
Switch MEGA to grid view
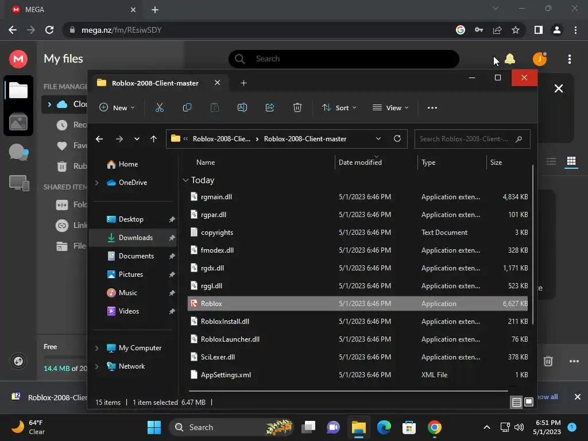click(571, 161)
